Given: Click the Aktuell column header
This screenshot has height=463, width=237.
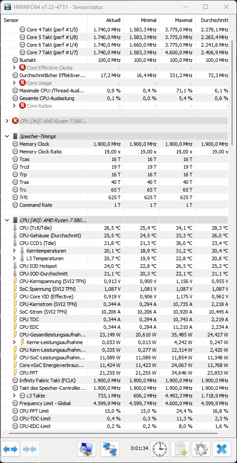Looking at the screenshot, I should (105, 20).
